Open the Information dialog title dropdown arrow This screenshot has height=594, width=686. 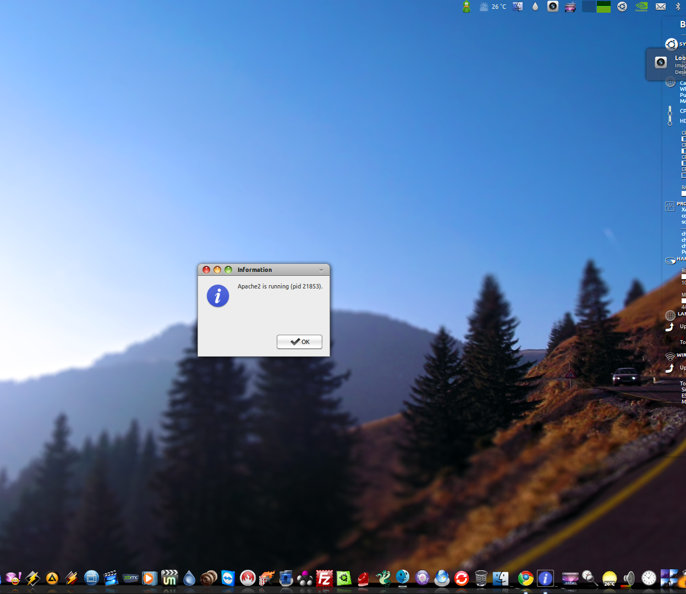click(321, 270)
